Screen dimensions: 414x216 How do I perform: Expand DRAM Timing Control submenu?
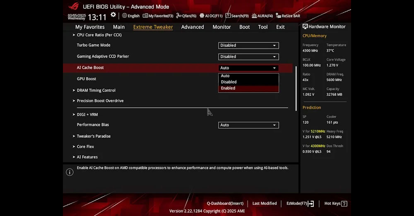(x=96, y=90)
